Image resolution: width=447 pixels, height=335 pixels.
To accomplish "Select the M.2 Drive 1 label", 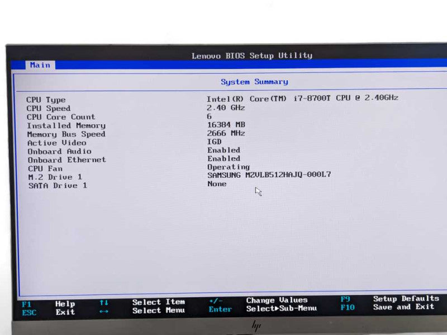I will (55, 177).
